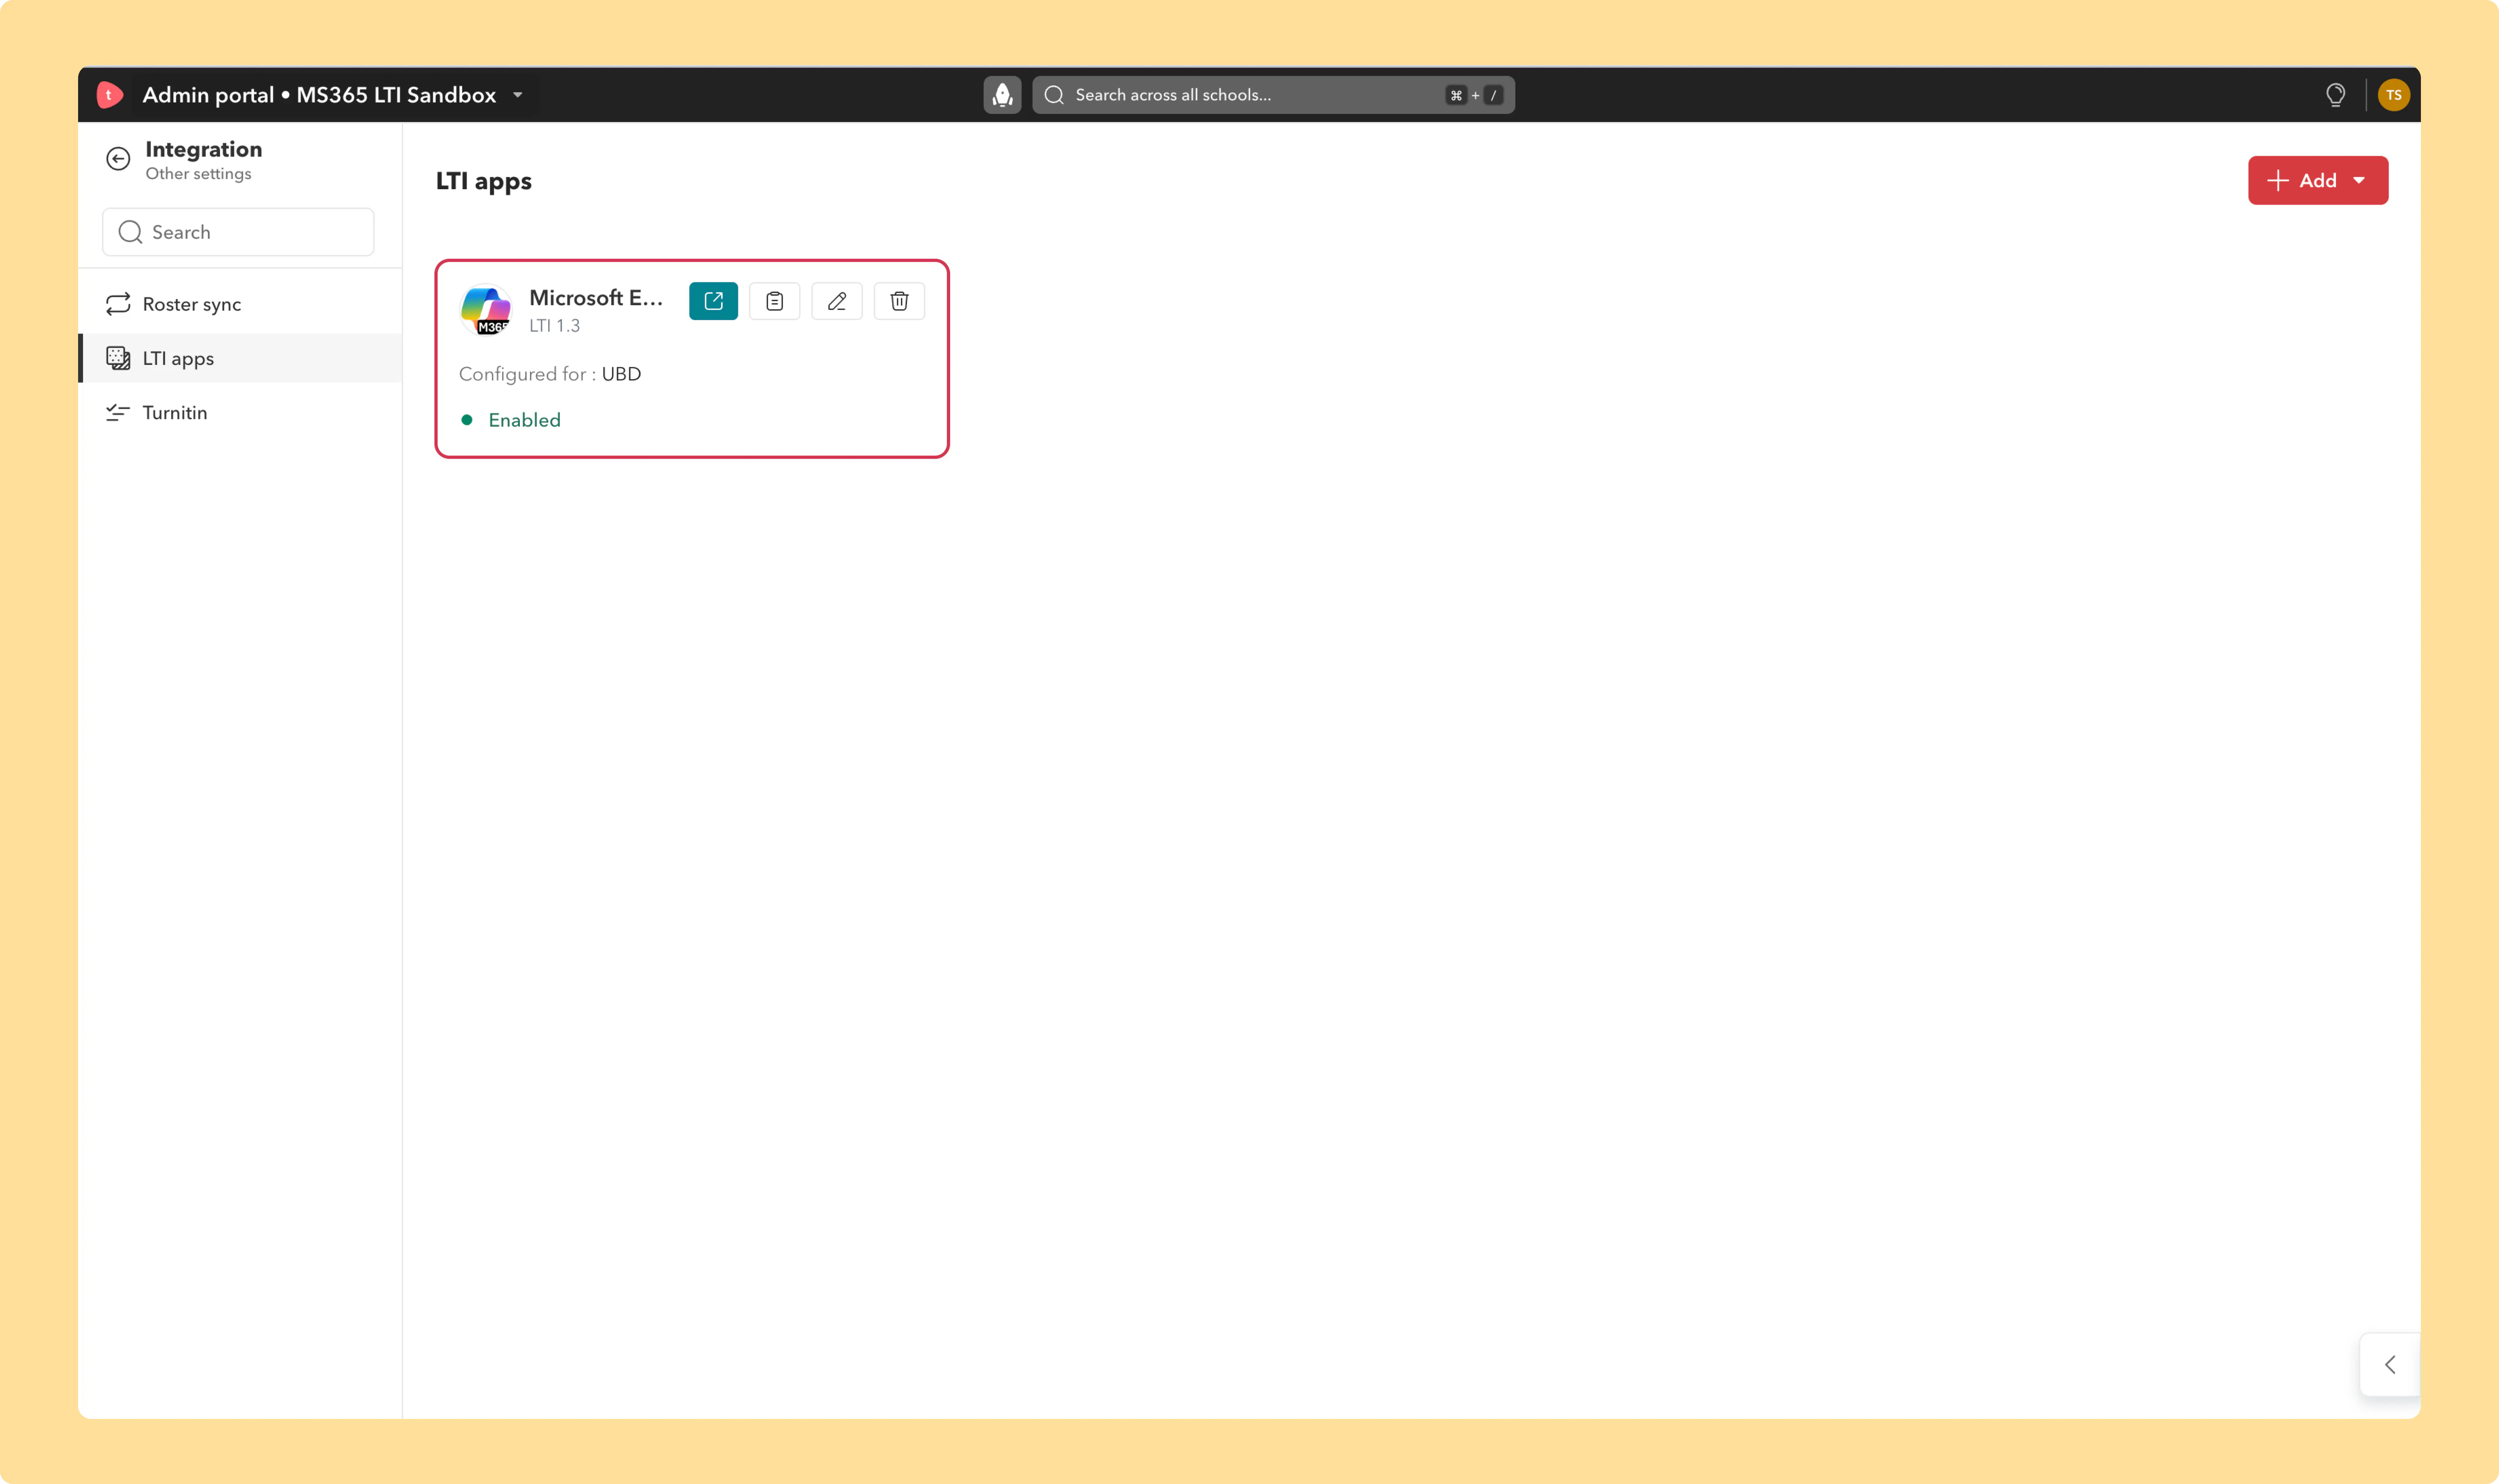
Task: Focus the Search across all schools box
Action: click(x=1273, y=95)
